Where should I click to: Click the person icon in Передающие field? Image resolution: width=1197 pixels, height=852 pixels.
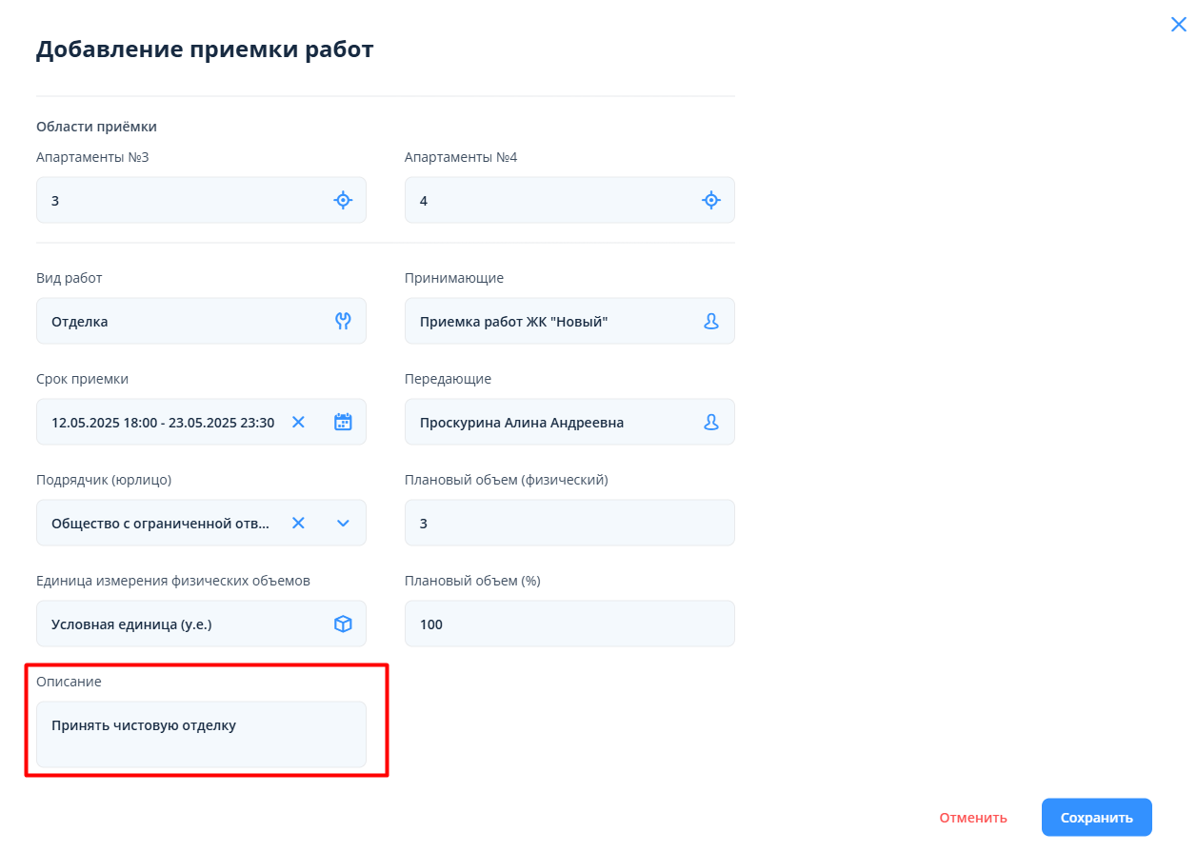click(710, 422)
